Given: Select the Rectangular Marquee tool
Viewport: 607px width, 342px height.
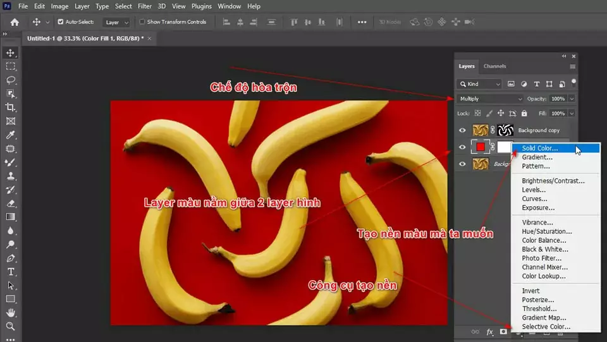Looking at the screenshot, I should pos(11,66).
